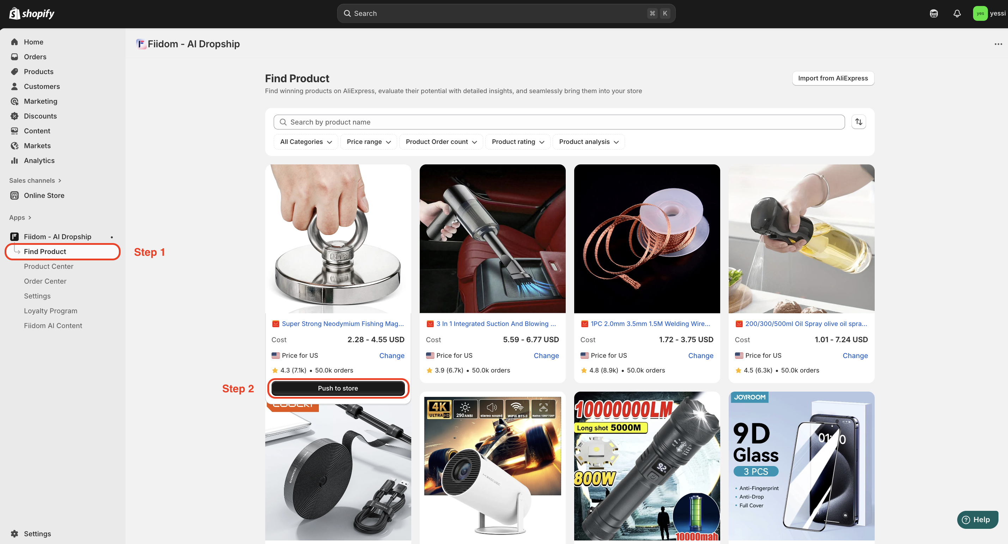Click the Analytics bar chart icon
The height and width of the screenshot is (544, 1008).
(x=14, y=161)
